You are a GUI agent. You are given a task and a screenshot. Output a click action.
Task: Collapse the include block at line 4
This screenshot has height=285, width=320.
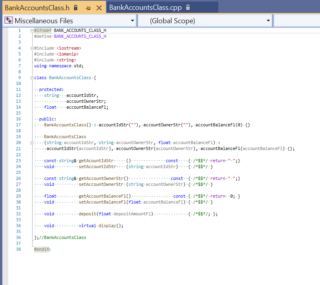click(31, 48)
